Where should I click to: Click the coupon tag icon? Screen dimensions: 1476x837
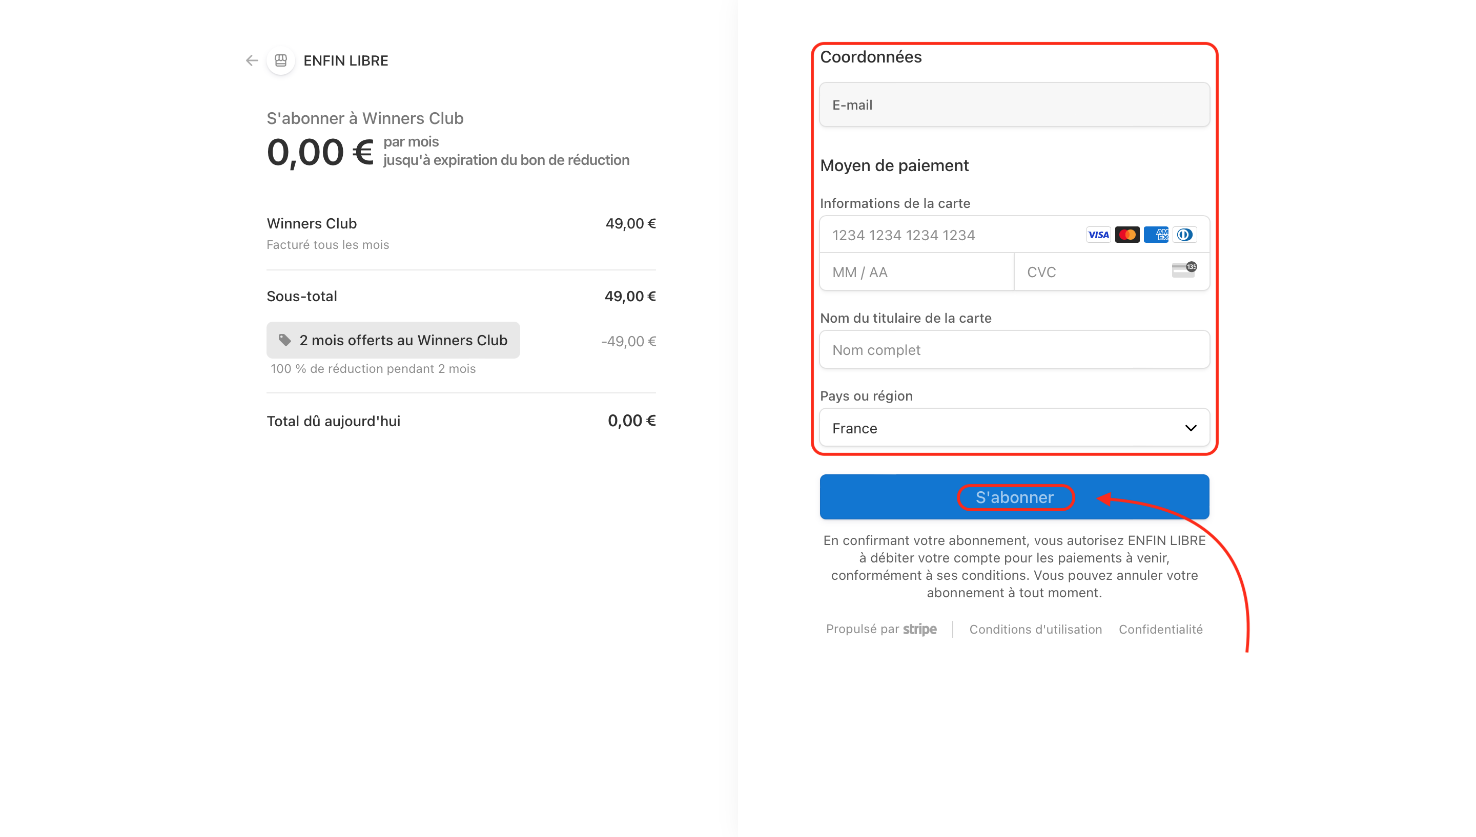pos(284,340)
